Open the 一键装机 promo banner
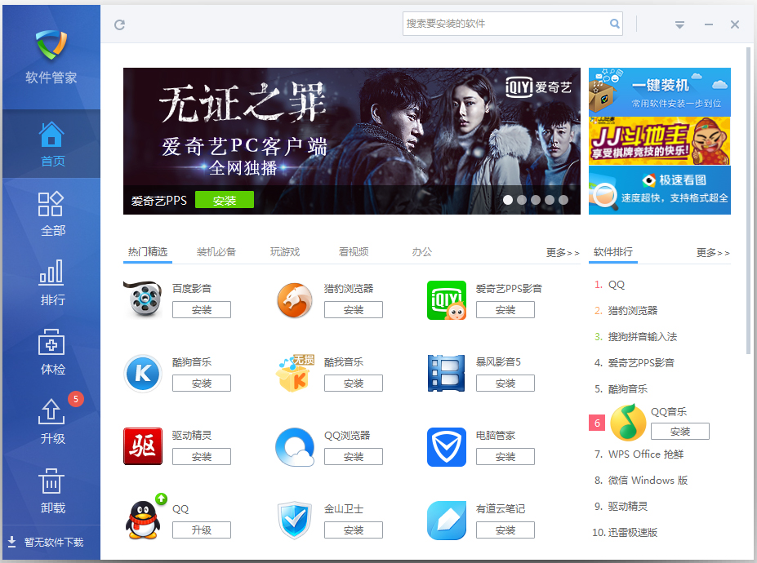The height and width of the screenshot is (563, 757). (660, 91)
